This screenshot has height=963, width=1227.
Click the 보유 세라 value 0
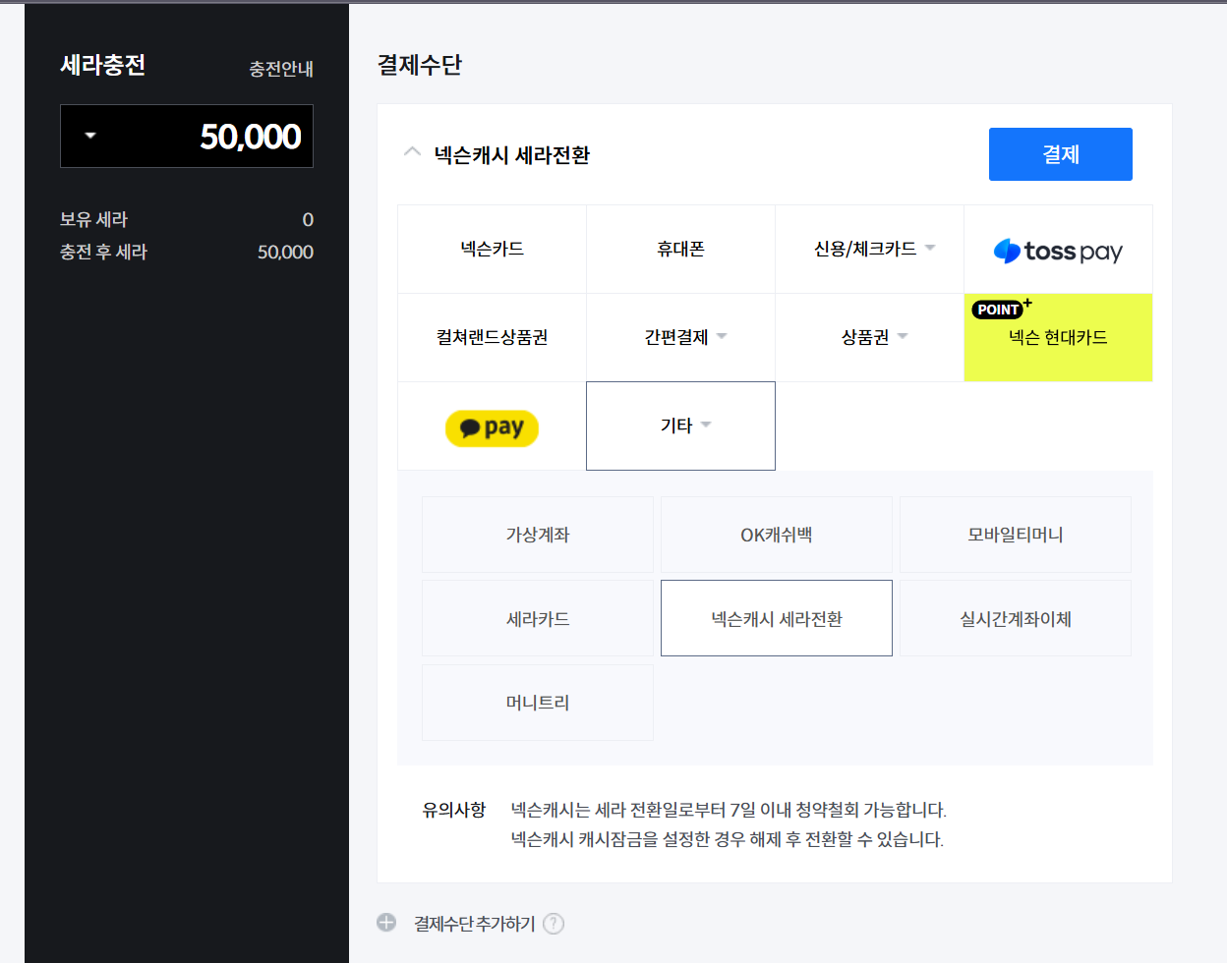pyautogui.click(x=308, y=219)
